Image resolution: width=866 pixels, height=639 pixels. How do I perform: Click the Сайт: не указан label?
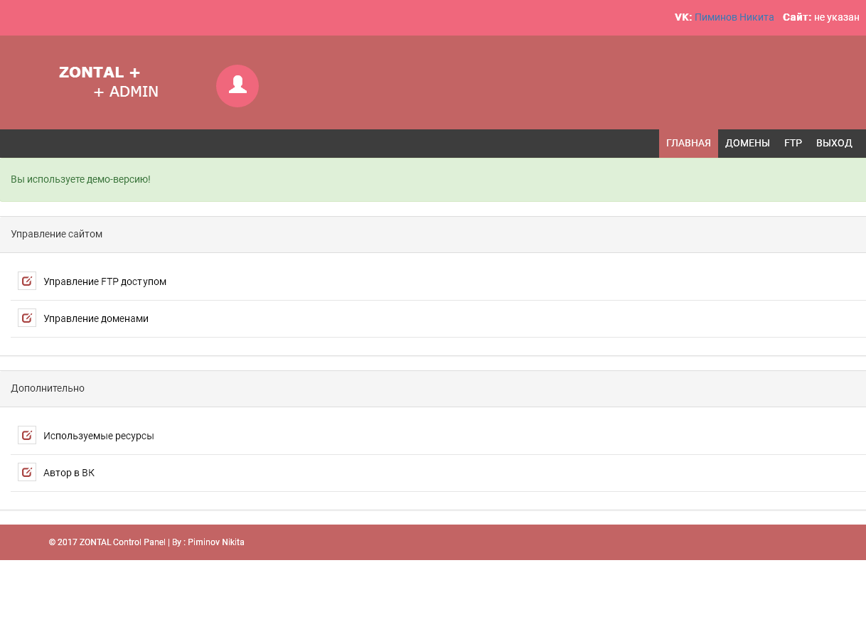pyautogui.click(x=820, y=17)
